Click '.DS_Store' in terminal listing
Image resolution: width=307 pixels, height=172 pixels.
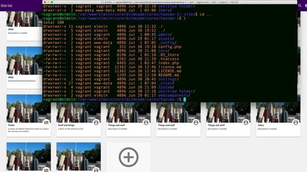[x=168, y=55]
